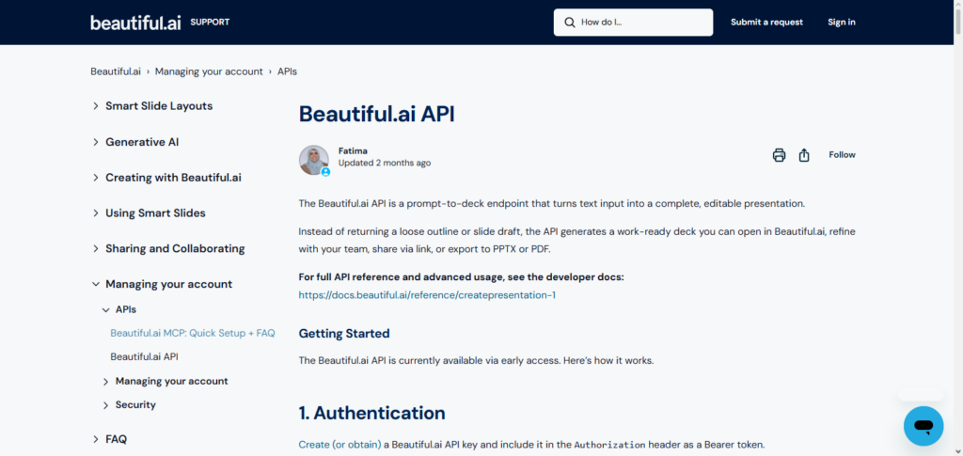963x456 pixels.
Task: Click the author name Fatima
Action: tap(354, 151)
